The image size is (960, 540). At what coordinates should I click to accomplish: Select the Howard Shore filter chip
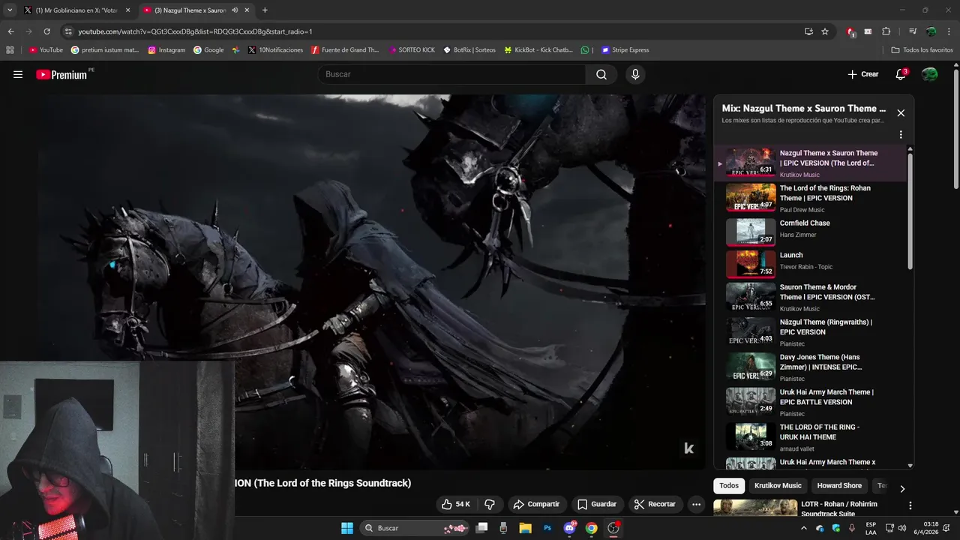839,485
